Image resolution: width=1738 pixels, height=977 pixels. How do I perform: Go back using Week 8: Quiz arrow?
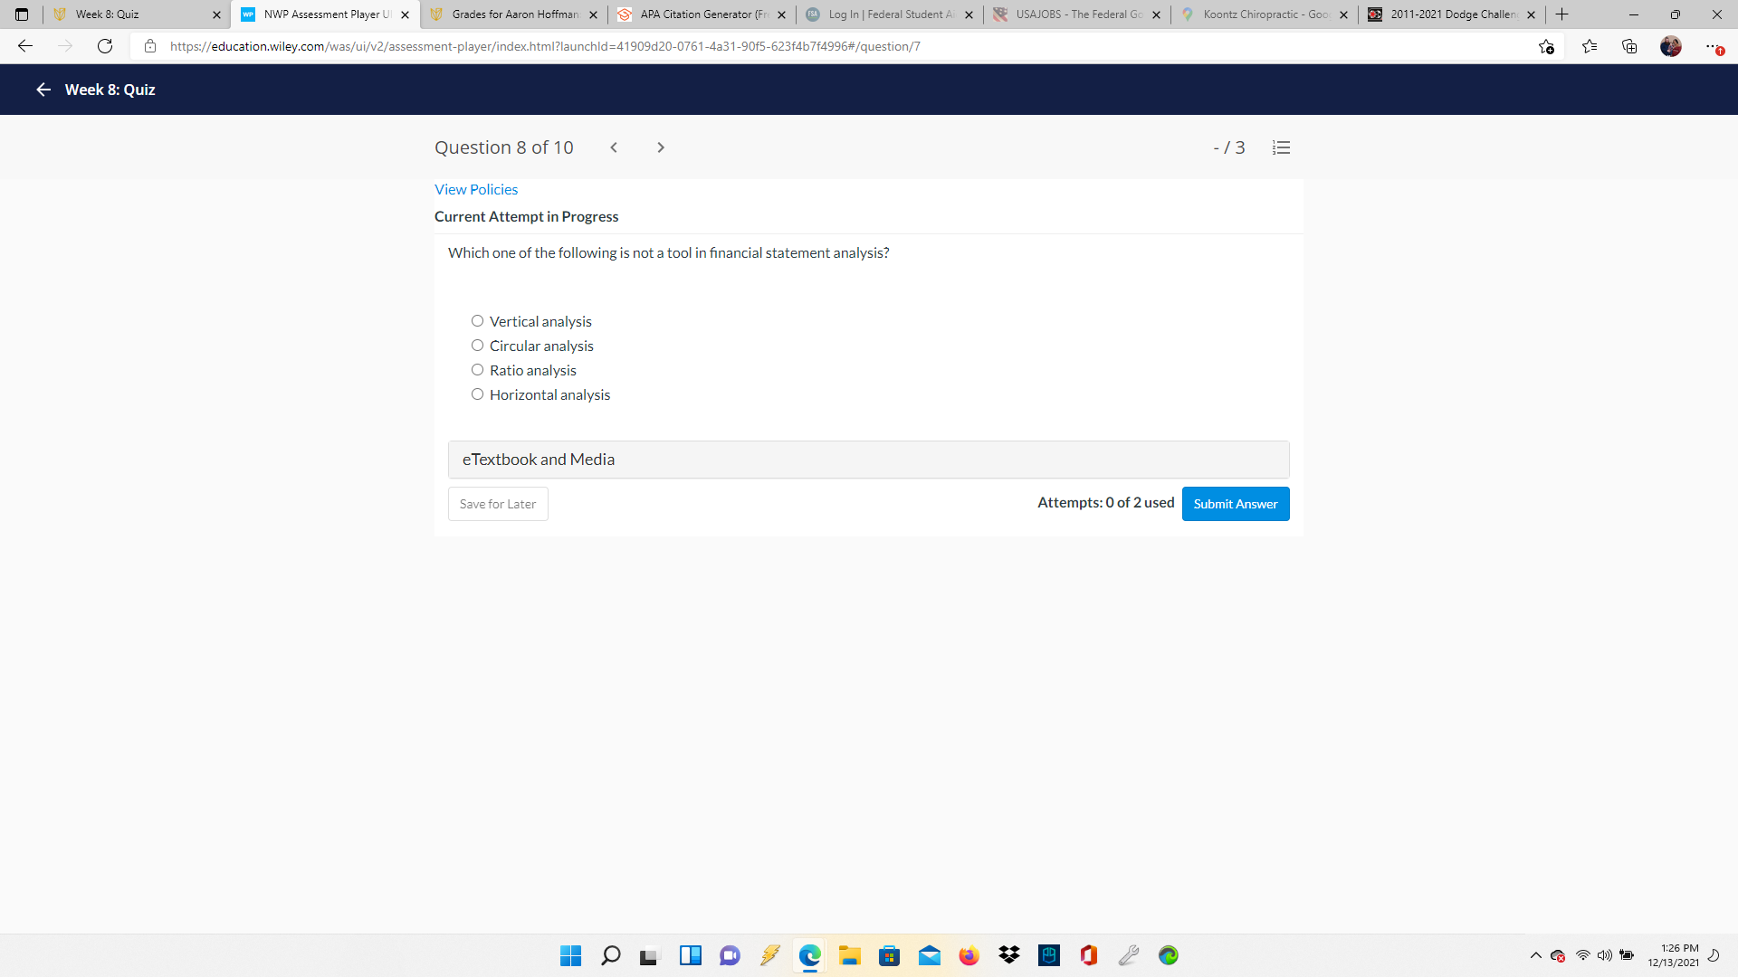click(43, 90)
